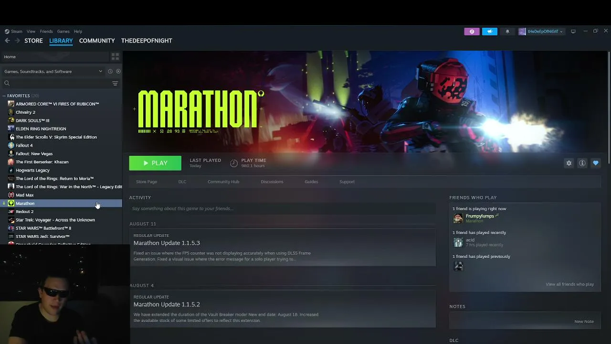Show Marathon game info icon

(x=582, y=163)
